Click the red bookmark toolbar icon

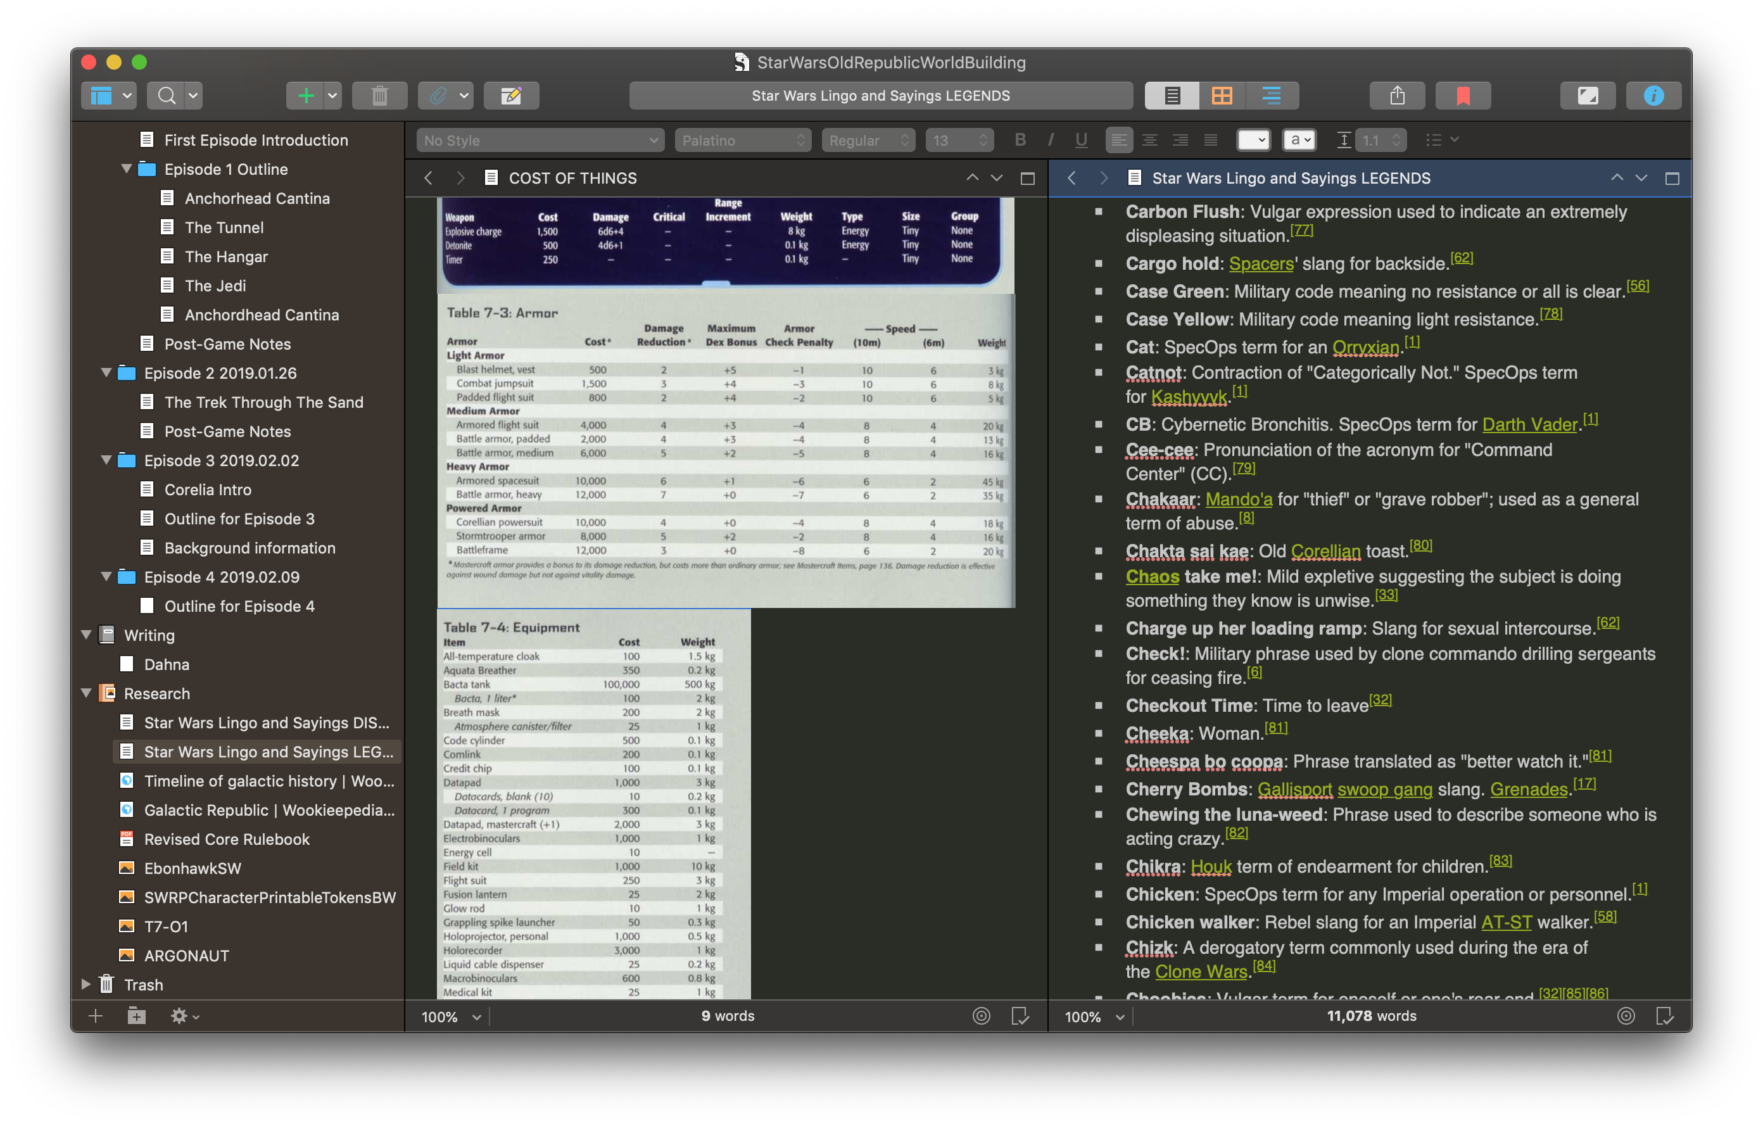(1462, 96)
